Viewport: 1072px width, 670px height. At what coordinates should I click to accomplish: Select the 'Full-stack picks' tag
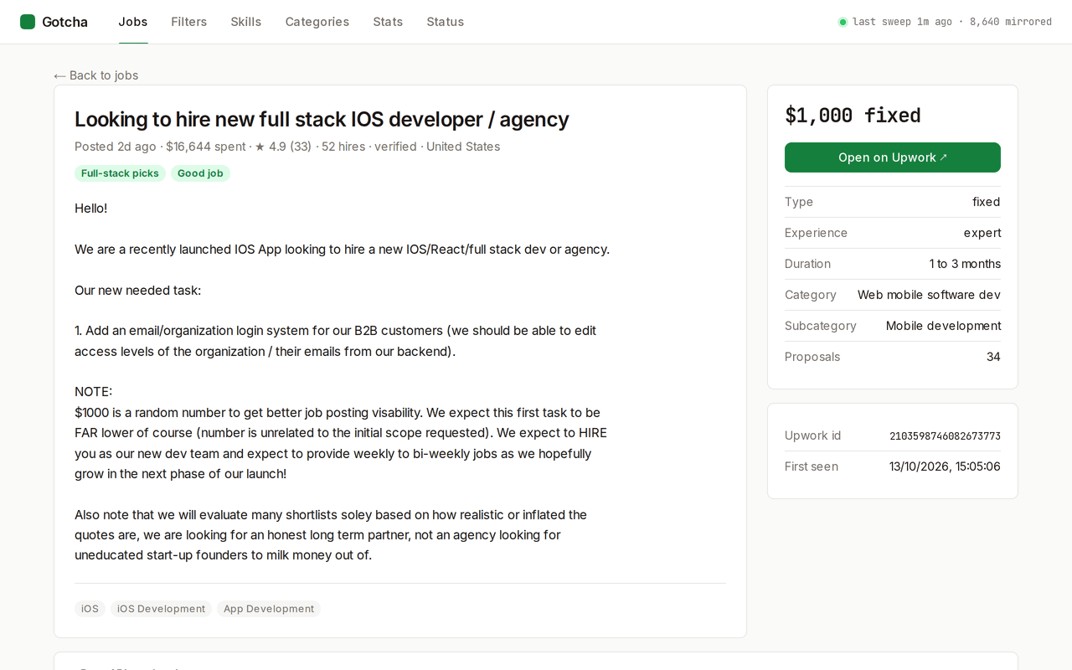120,173
